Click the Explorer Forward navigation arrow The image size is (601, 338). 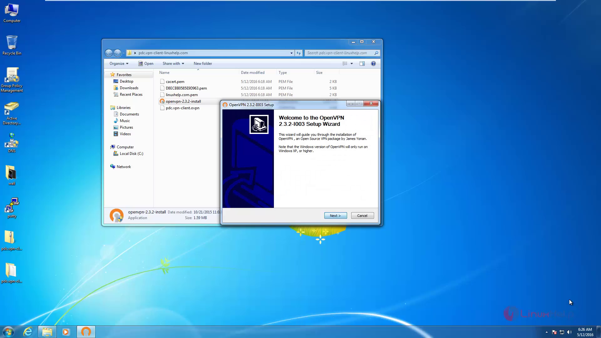coord(117,53)
